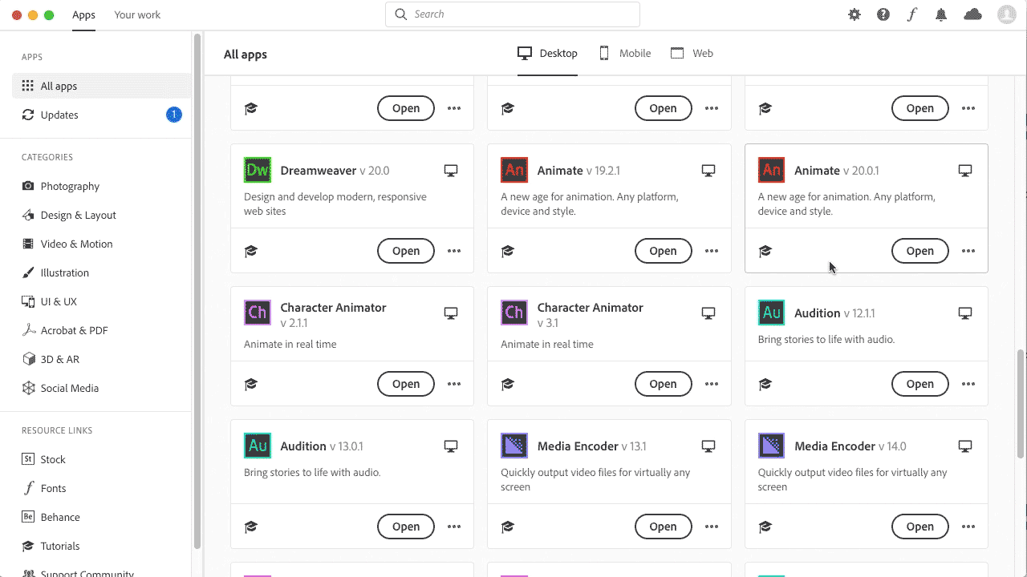Click the Search input field
The width and height of the screenshot is (1027, 577).
click(513, 14)
